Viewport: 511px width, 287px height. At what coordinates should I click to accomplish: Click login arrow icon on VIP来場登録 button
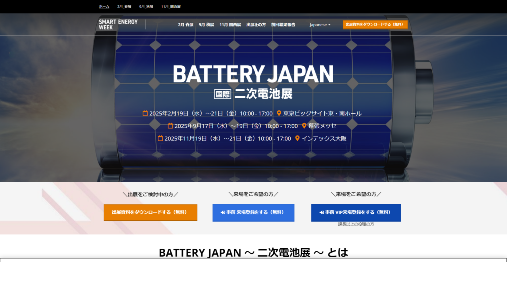click(322, 212)
